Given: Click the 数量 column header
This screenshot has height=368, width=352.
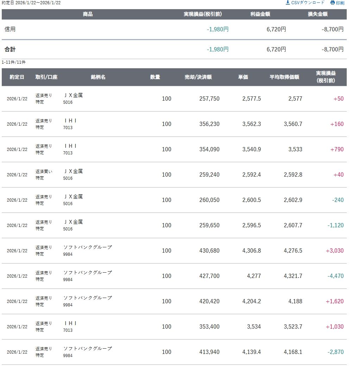Looking at the screenshot, I should [x=155, y=77].
